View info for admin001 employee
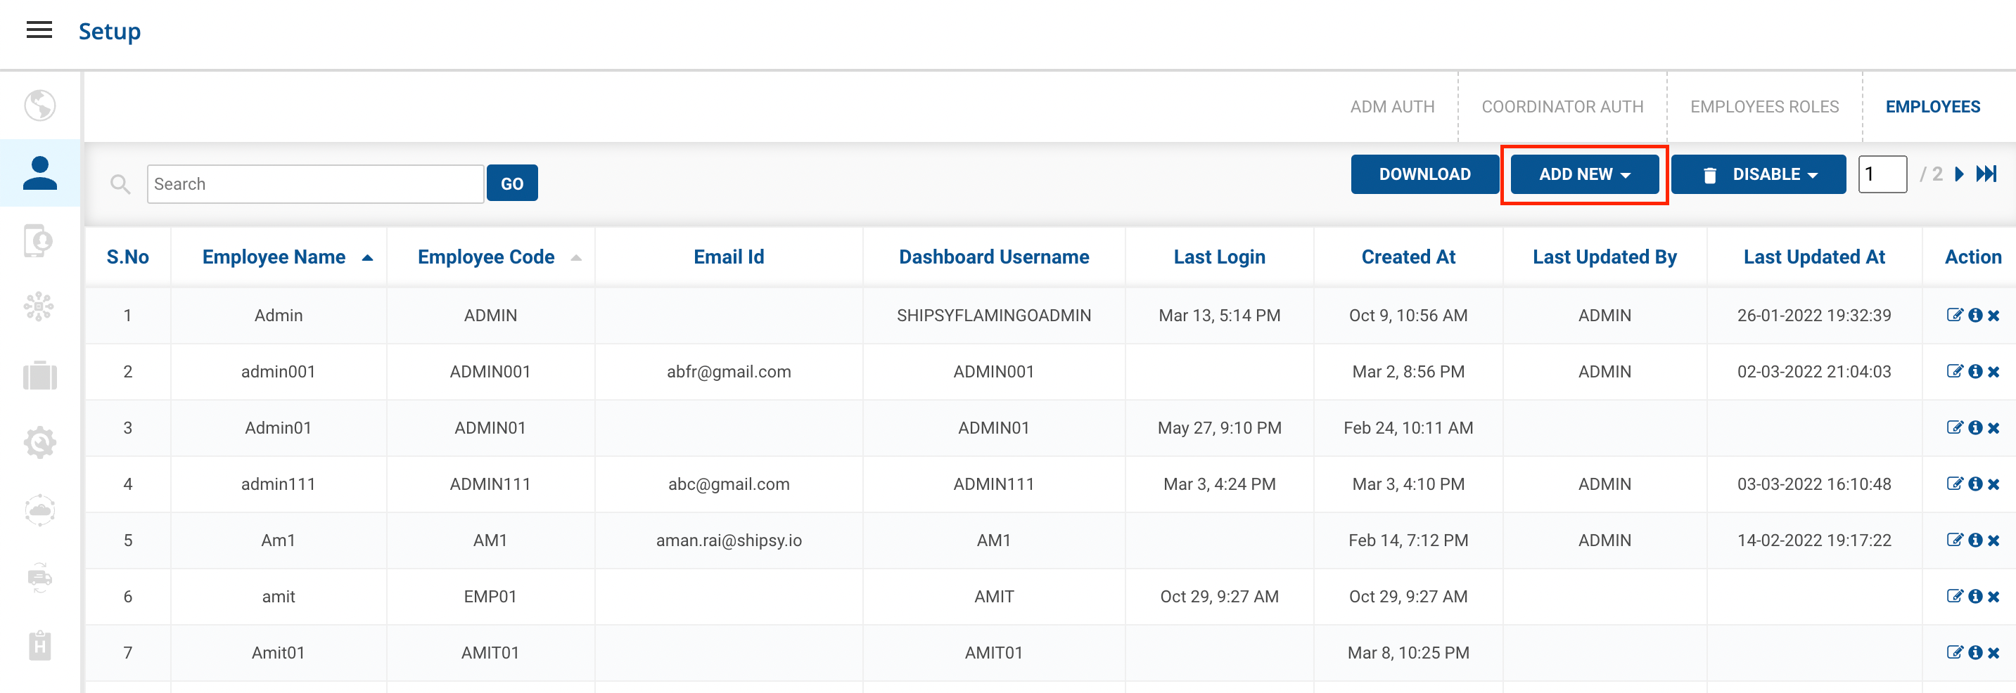 tap(1974, 372)
